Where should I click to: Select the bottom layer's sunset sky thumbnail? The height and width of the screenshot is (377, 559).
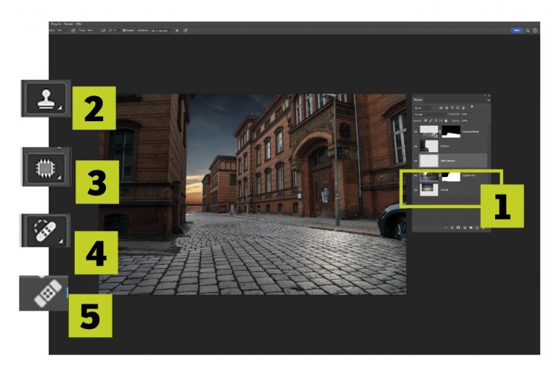coord(429,190)
